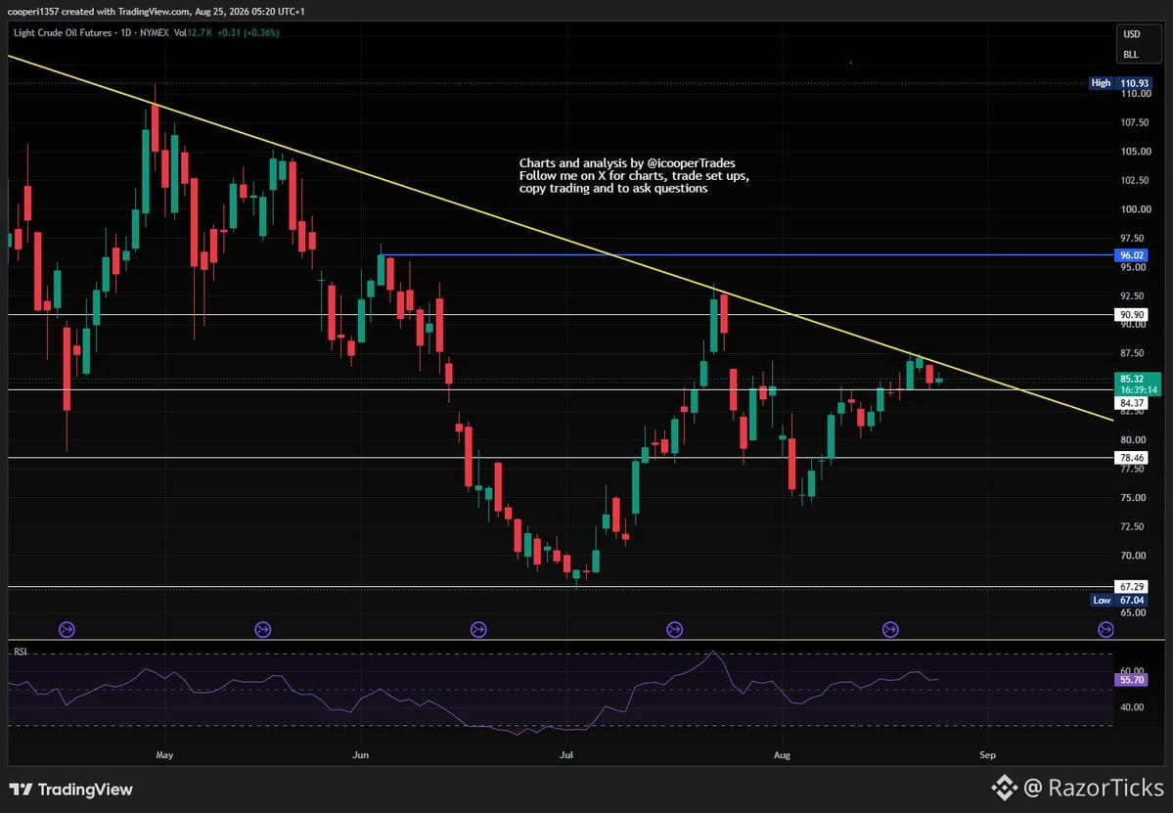Select the white horizontal line at 78.46

click(562, 458)
